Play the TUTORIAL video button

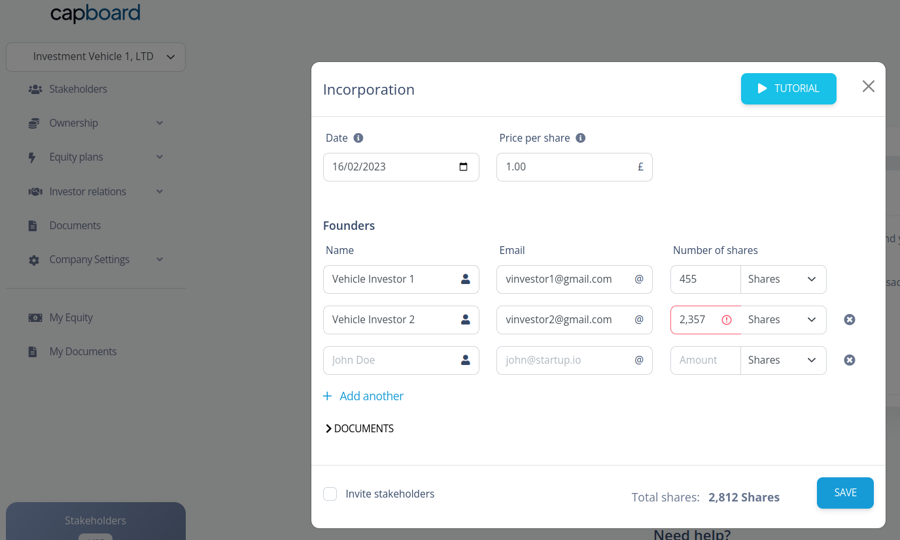(788, 88)
